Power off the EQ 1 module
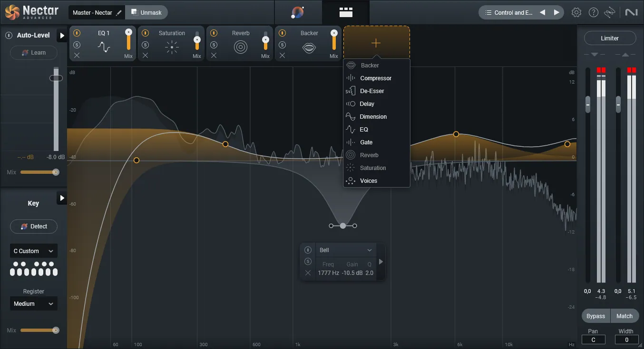This screenshot has height=349, width=644. [77, 33]
